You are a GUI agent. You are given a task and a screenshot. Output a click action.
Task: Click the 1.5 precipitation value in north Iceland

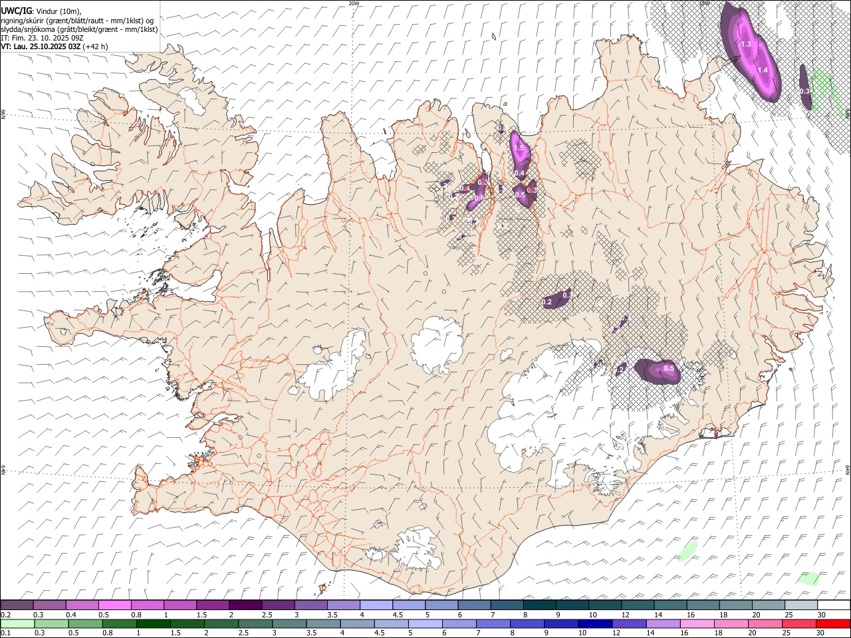pyautogui.click(x=519, y=148)
